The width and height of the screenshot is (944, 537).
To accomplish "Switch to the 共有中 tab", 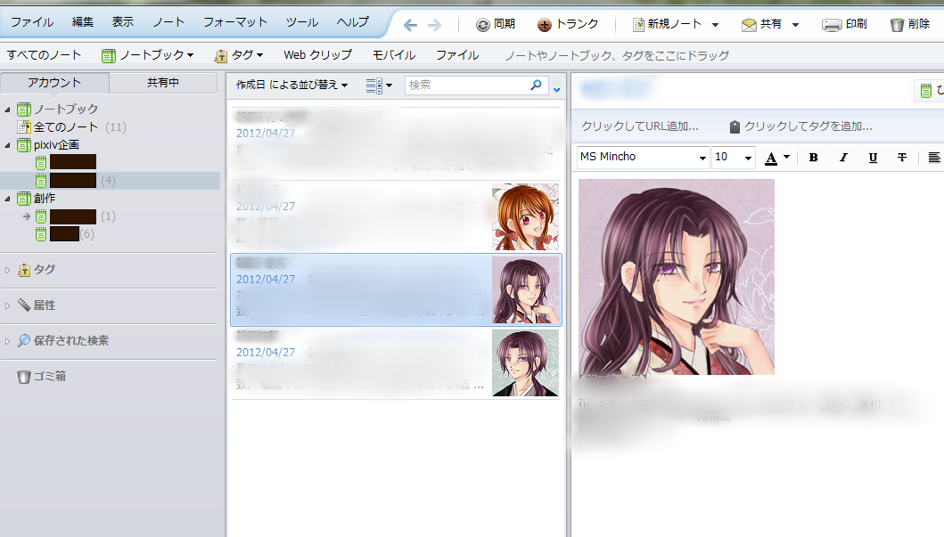I will click(x=163, y=83).
